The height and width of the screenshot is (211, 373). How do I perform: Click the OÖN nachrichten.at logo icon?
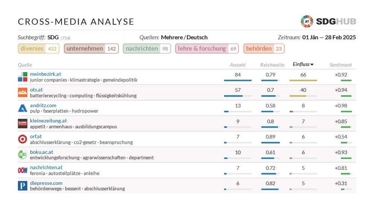(x=23, y=170)
